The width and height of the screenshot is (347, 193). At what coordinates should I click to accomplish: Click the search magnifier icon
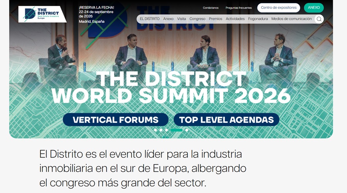(x=319, y=19)
